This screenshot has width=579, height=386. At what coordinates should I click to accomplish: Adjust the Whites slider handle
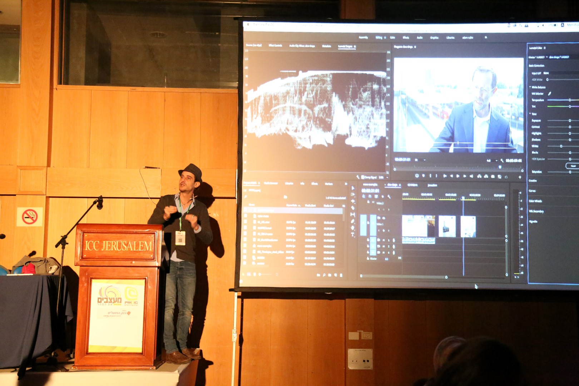pos(561,146)
